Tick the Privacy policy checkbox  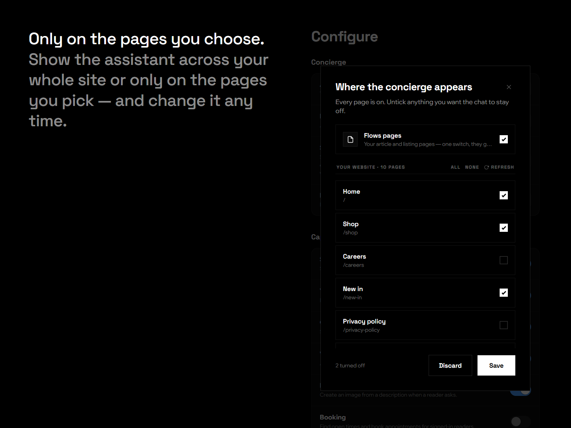(x=504, y=325)
